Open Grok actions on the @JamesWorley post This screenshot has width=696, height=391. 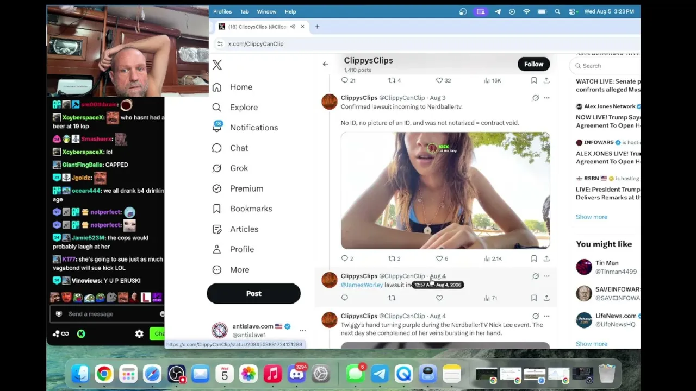(536, 276)
